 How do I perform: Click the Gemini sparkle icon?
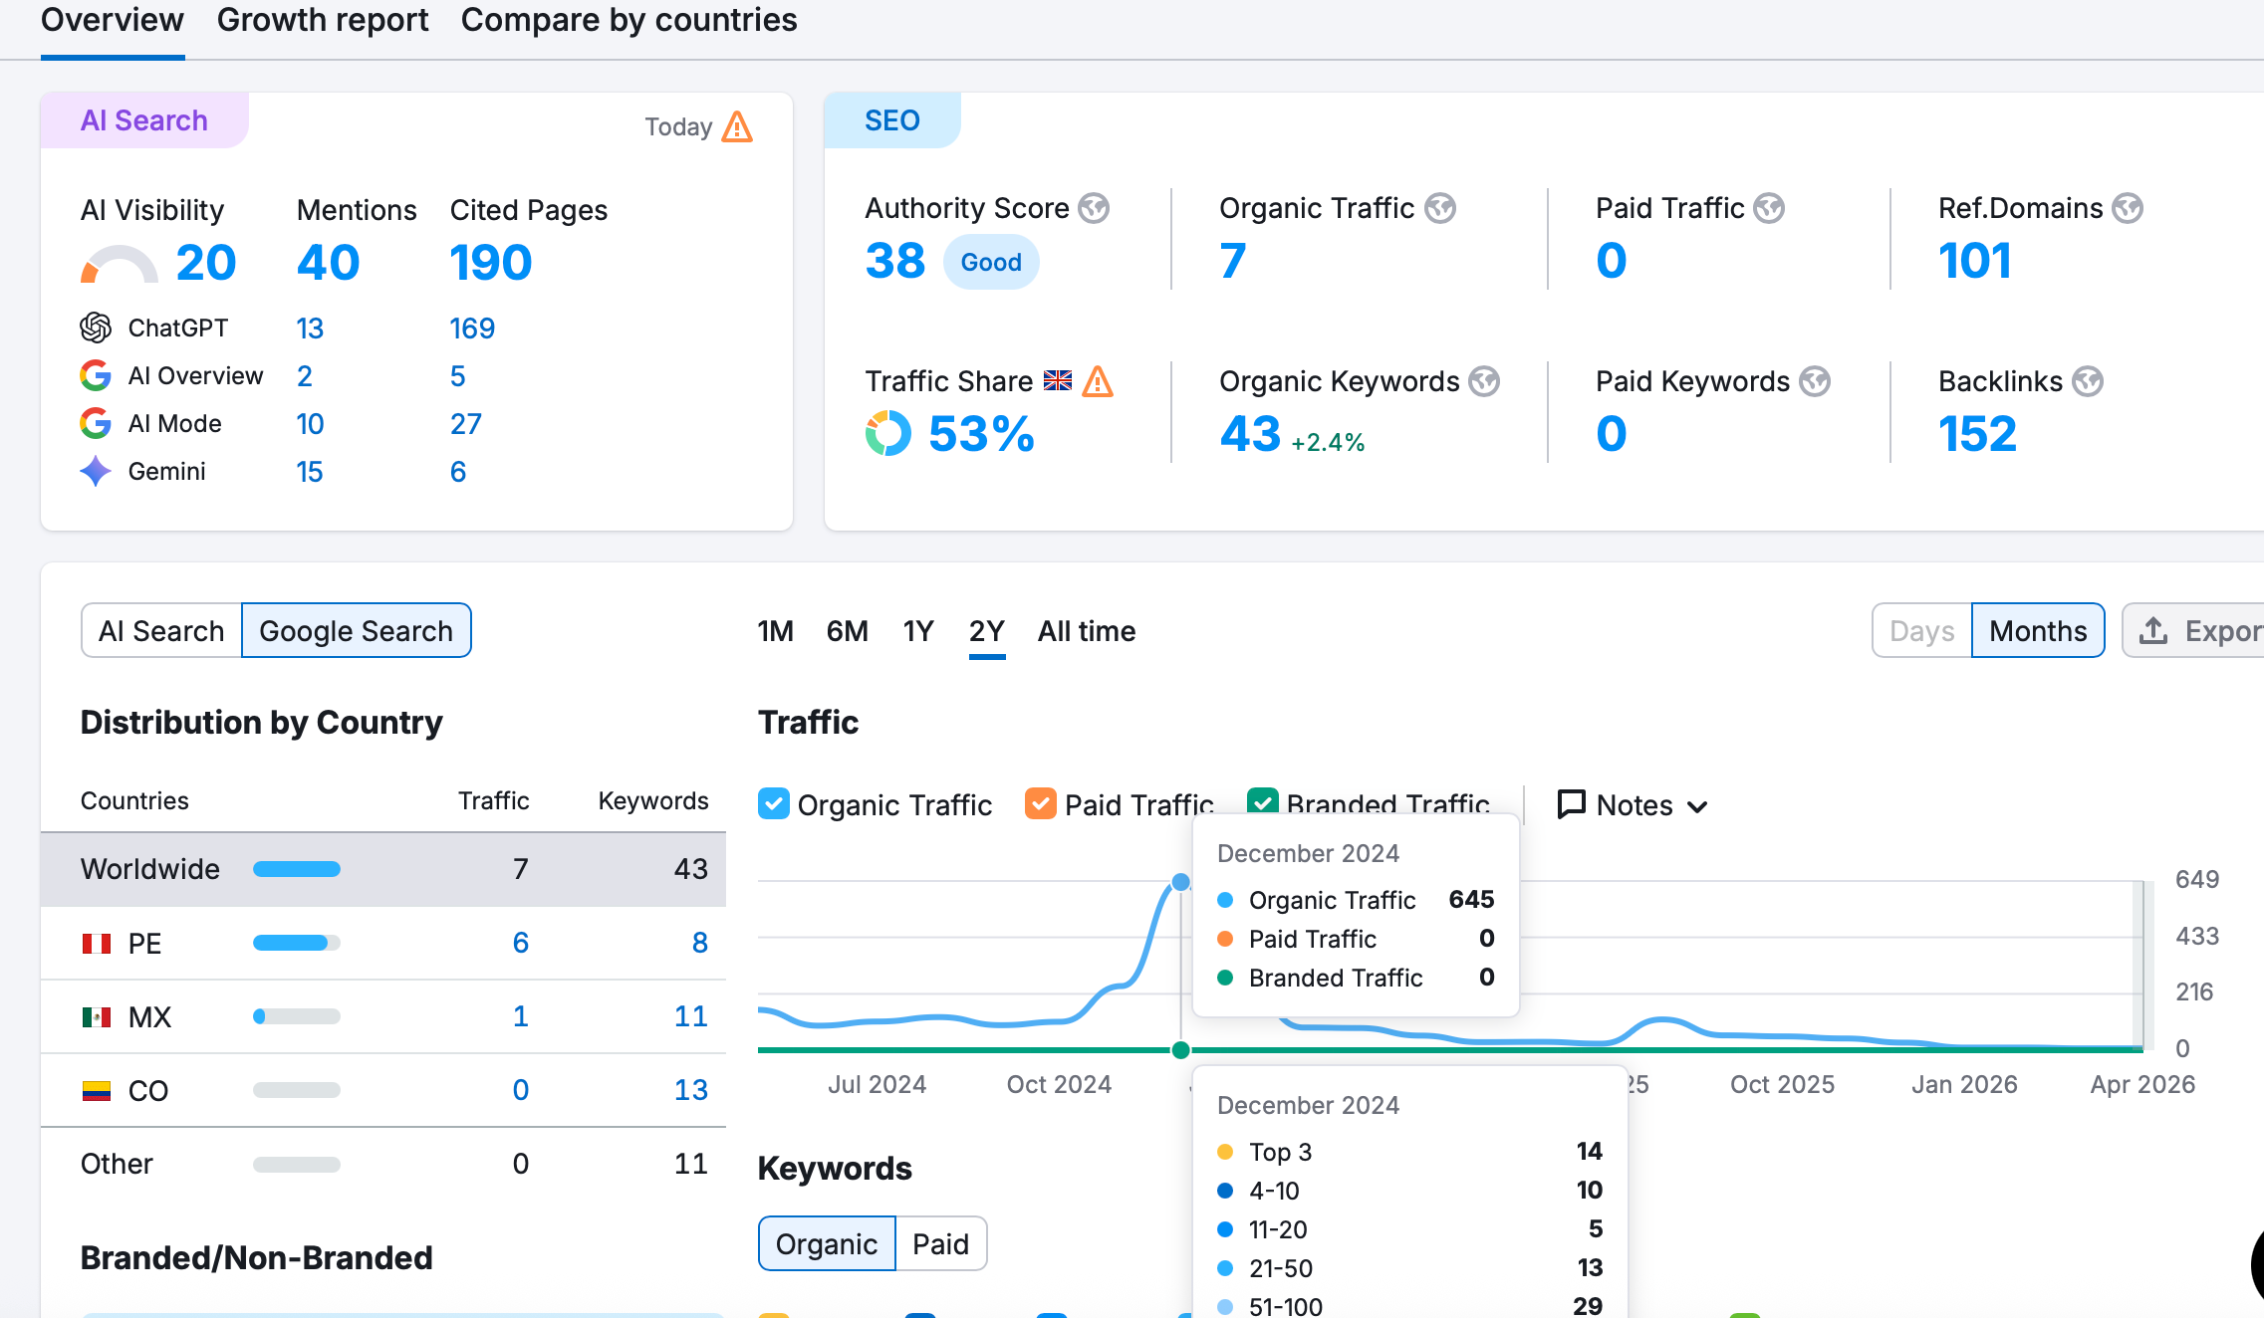tap(96, 471)
